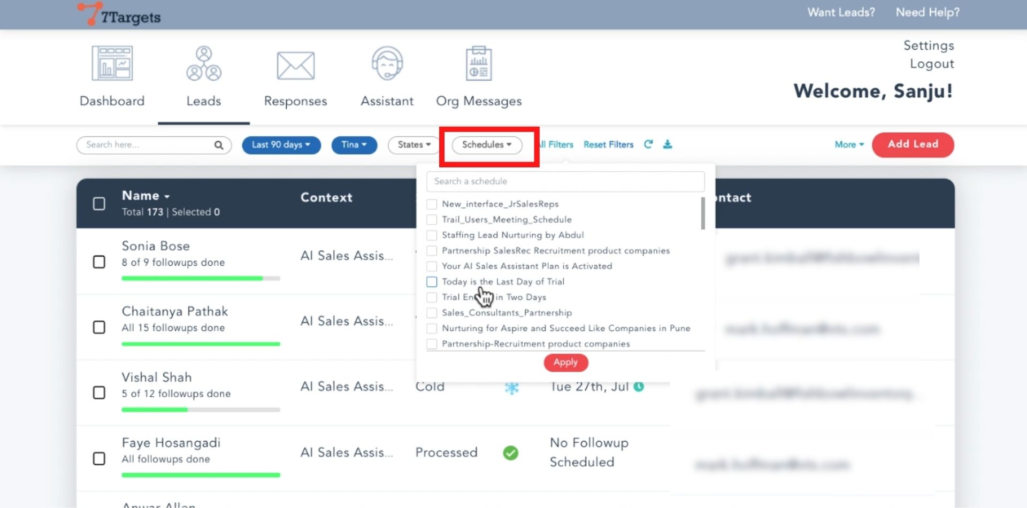Open the Assistant headset icon

(x=387, y=64)
